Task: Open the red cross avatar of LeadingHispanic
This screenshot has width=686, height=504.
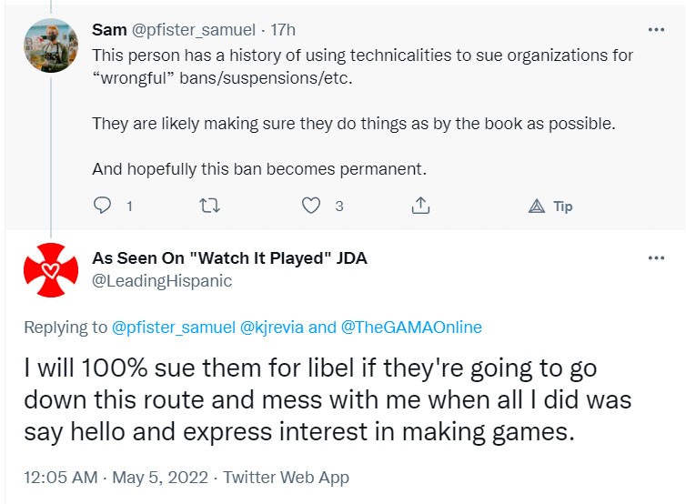Action: click(x=51, y=270)
